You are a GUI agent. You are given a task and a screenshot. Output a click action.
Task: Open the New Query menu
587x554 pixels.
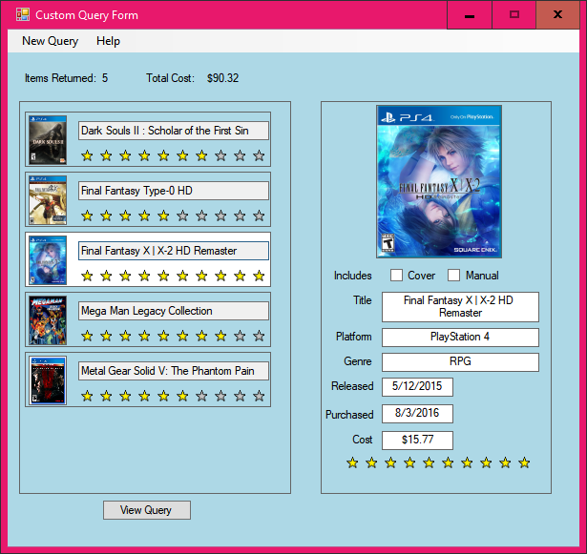pyautogui.click(x=51, y=41)
